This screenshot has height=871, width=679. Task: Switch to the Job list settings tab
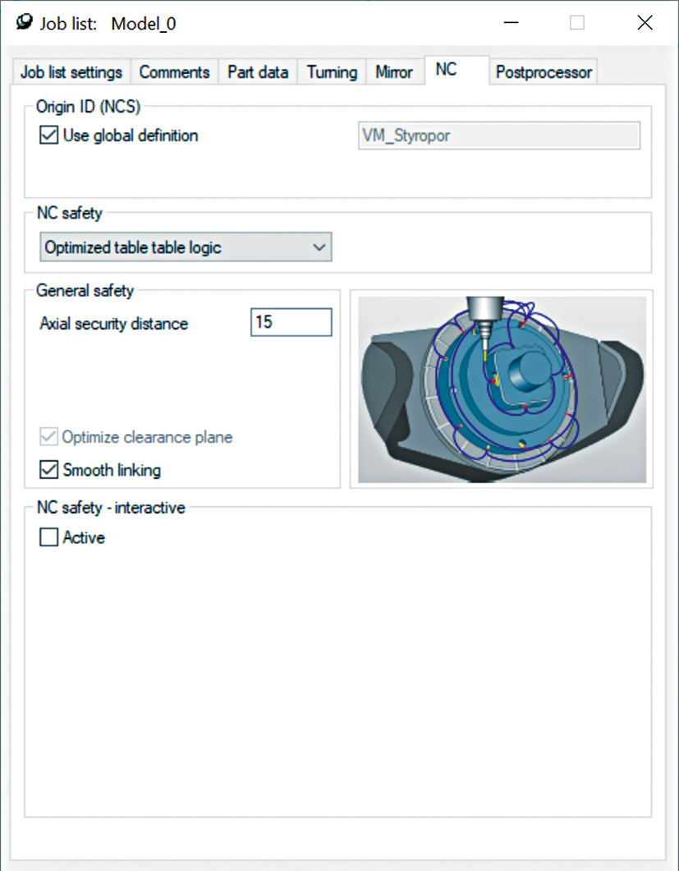click(x=71, y=72)
